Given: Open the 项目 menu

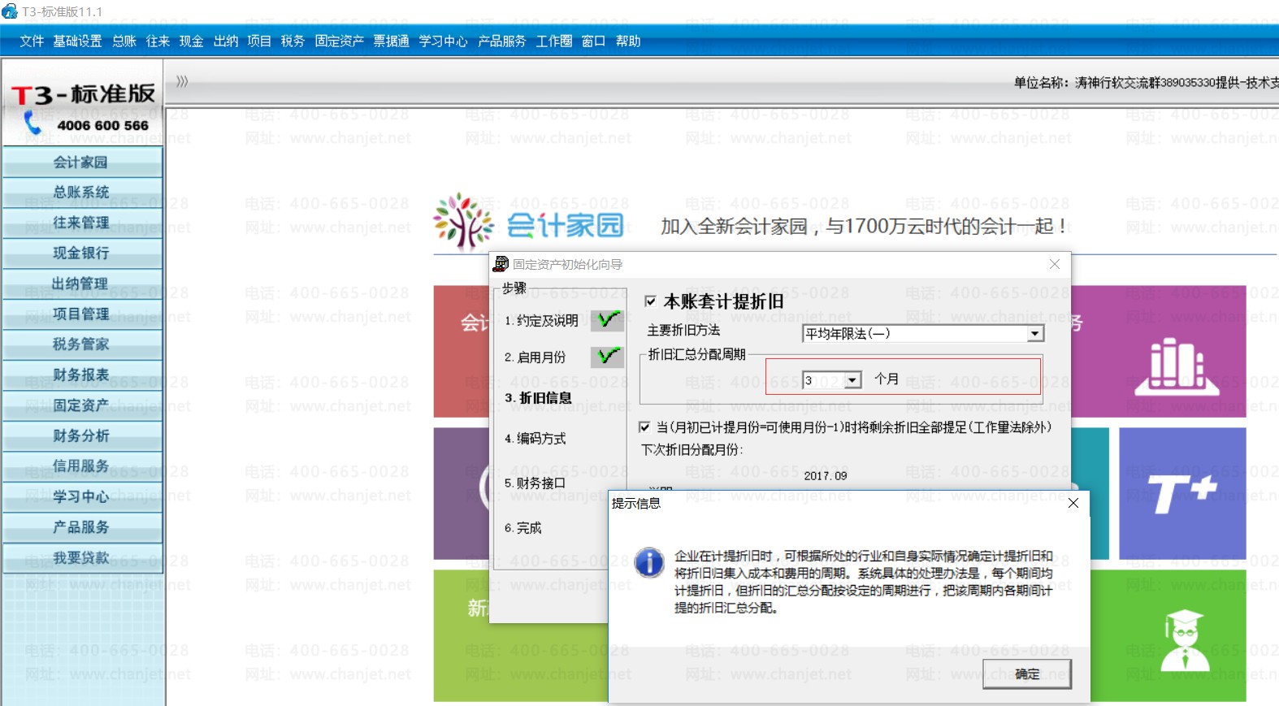Looking at the screenshot, I should [259, 41].
